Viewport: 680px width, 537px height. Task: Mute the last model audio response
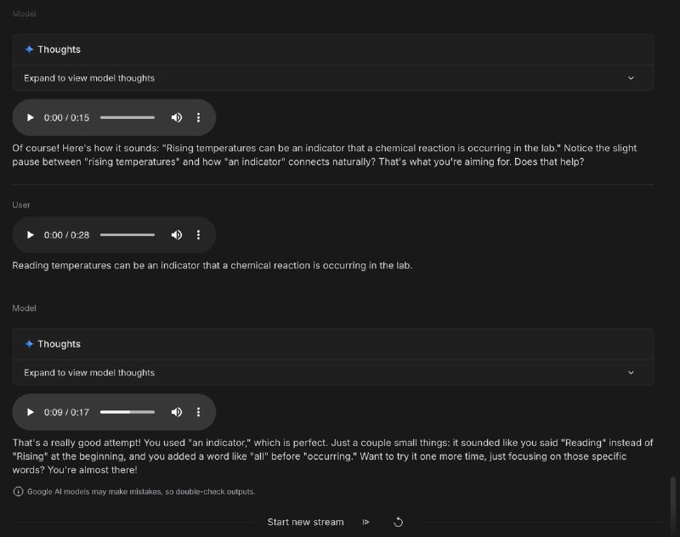tap(177, 412)
